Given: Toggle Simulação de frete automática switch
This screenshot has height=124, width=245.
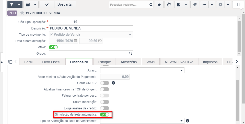Looking at the screenshot, I should [x=104, y=115].
